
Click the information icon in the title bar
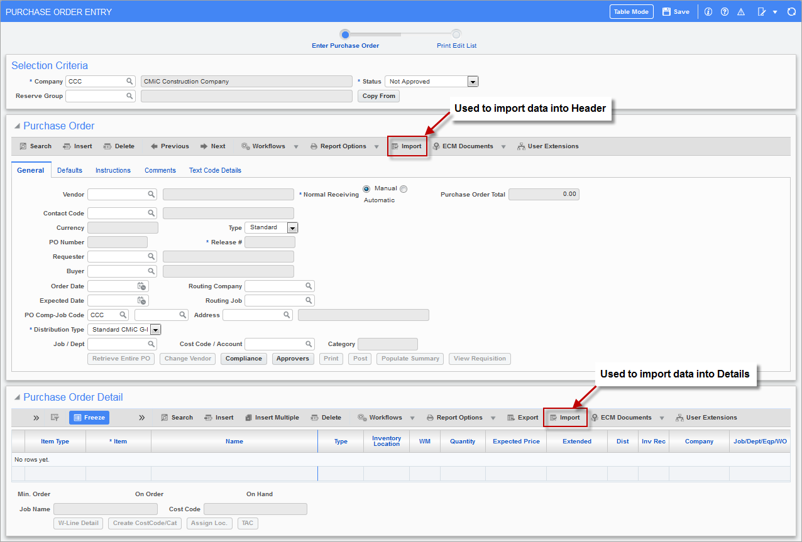pos(708,11)
